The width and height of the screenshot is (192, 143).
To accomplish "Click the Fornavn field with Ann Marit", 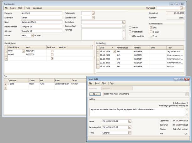I will [x=41, y=13].
